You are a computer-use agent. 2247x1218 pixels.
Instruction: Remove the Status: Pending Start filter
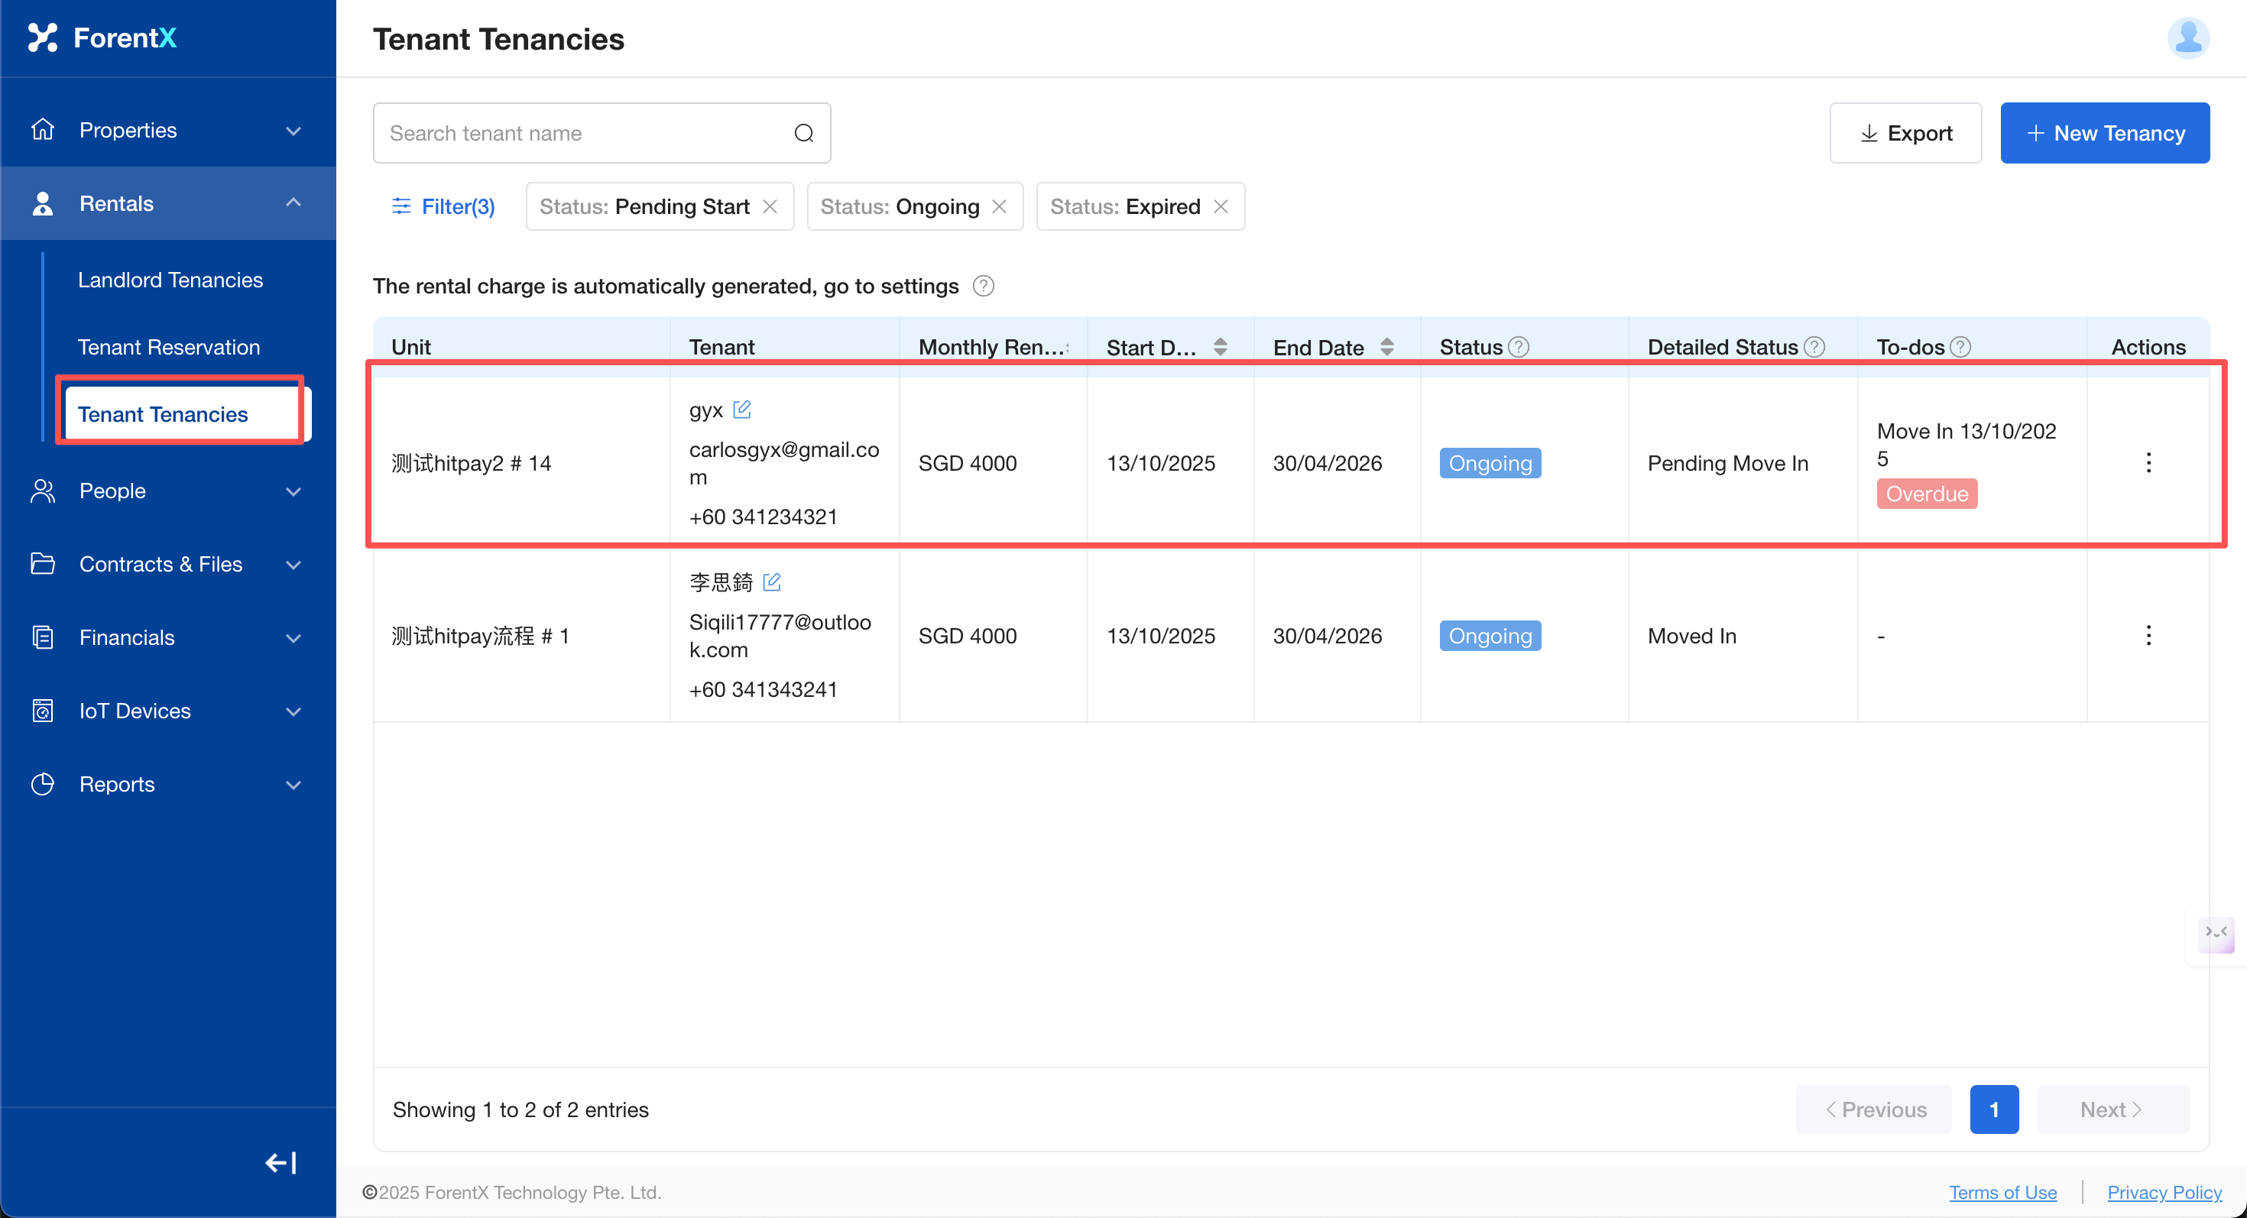click(x=770, y=206)
